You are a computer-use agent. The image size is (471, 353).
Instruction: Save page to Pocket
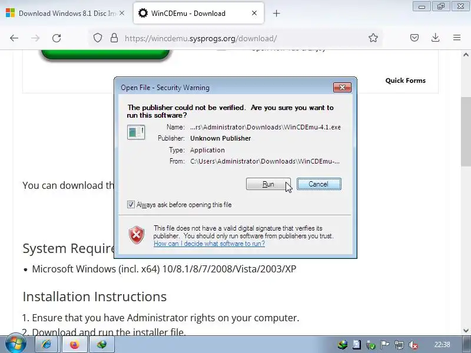(x=414, y=38)
